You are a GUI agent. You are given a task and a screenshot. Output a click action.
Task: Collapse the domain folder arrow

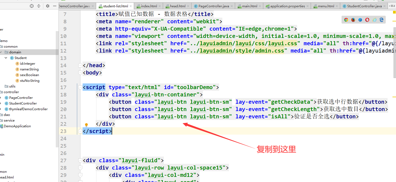point(1,52)
